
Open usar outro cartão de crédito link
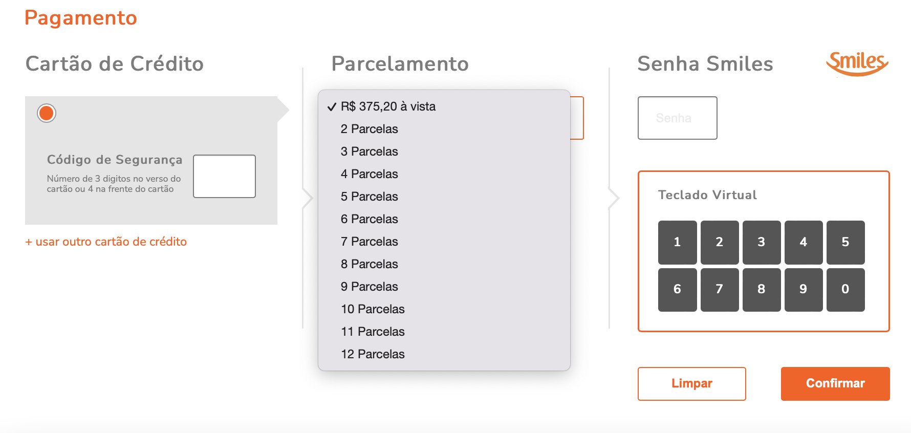[x=106, y=242]
